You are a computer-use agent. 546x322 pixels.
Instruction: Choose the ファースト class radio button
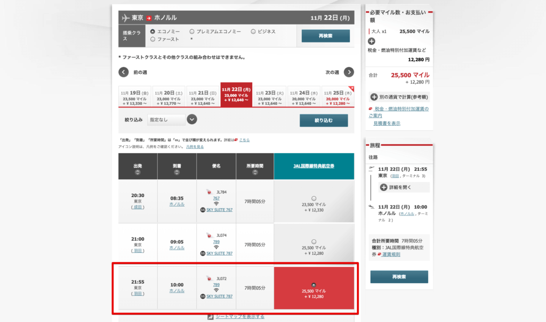(x=152, y=39)
